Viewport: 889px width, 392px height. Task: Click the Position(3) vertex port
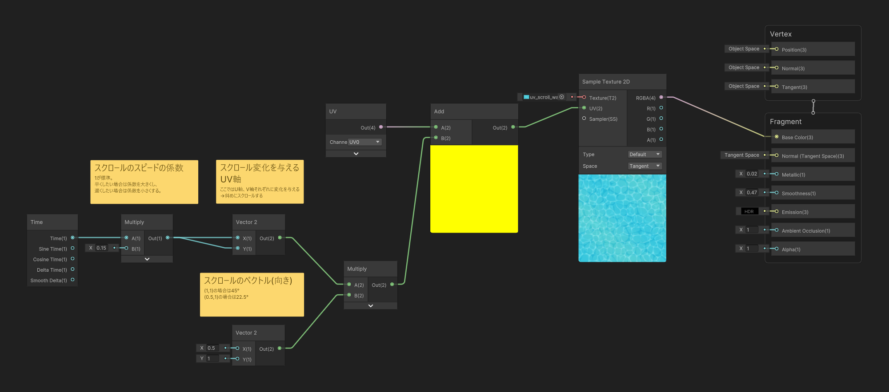(x=777, y=49)
